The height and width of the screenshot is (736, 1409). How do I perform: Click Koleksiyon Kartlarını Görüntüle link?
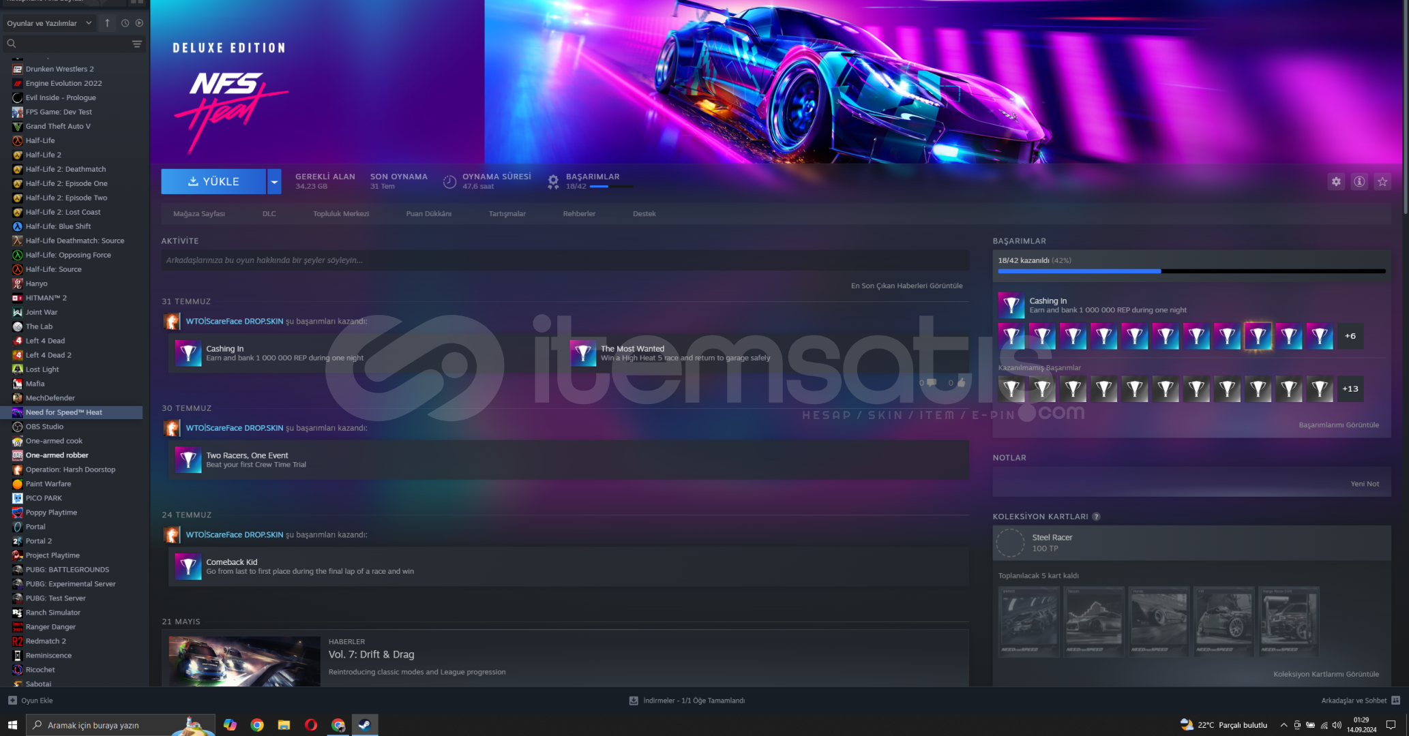(x=1326, y=675)
